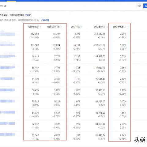
Task: Select visitor count value 112,084
Action: click(x=35, y=34)
